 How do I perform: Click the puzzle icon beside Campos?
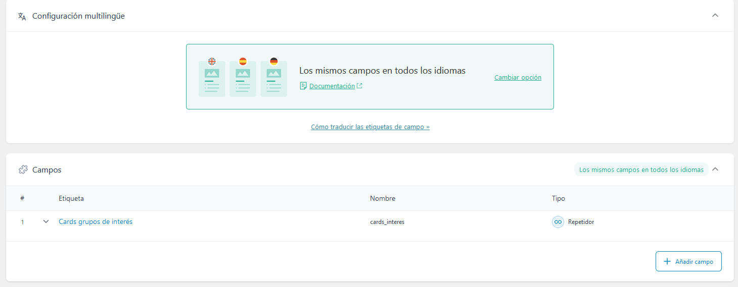coord(23,170)
